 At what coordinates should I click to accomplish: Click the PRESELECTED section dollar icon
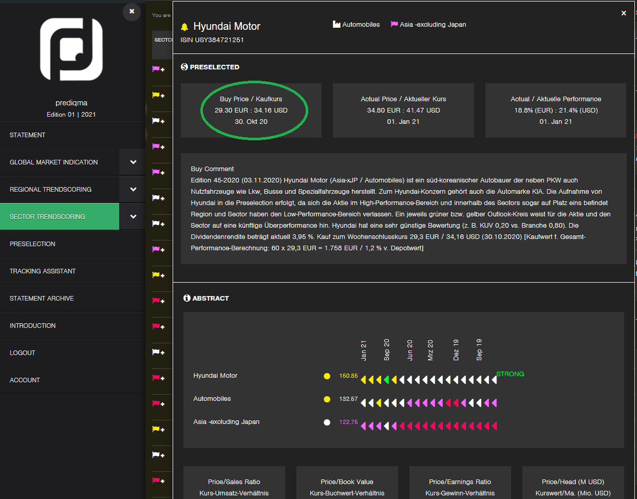tap(184, 67)
